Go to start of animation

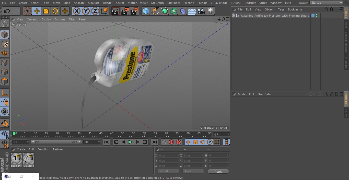click(x=107, y=142)
